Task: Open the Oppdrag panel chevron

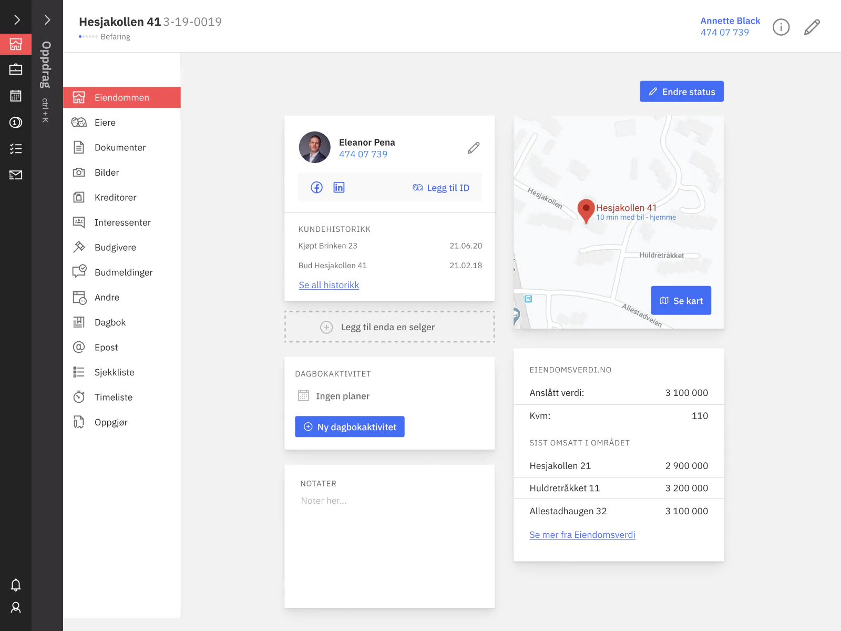Action: pyautogui.click(x=47, y=20)
